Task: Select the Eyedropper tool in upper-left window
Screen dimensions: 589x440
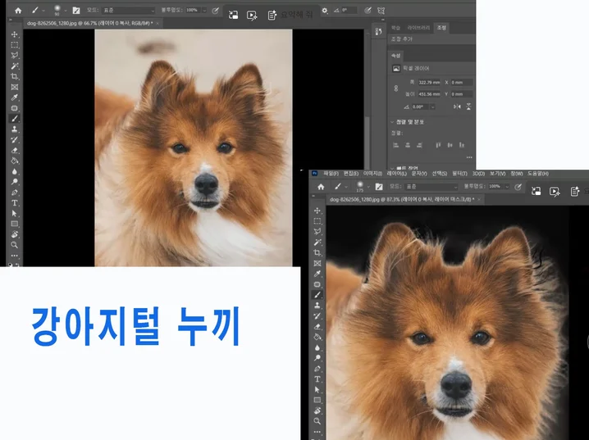Action: click(x=14, y=98)
